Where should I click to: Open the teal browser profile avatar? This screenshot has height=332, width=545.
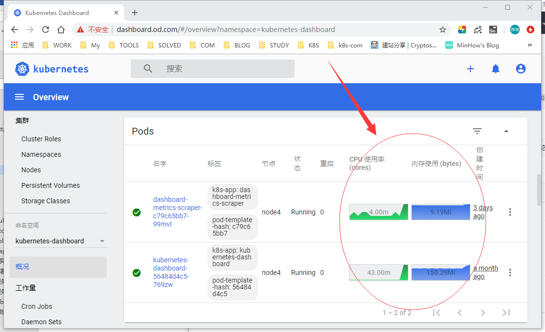click(515, 30)
